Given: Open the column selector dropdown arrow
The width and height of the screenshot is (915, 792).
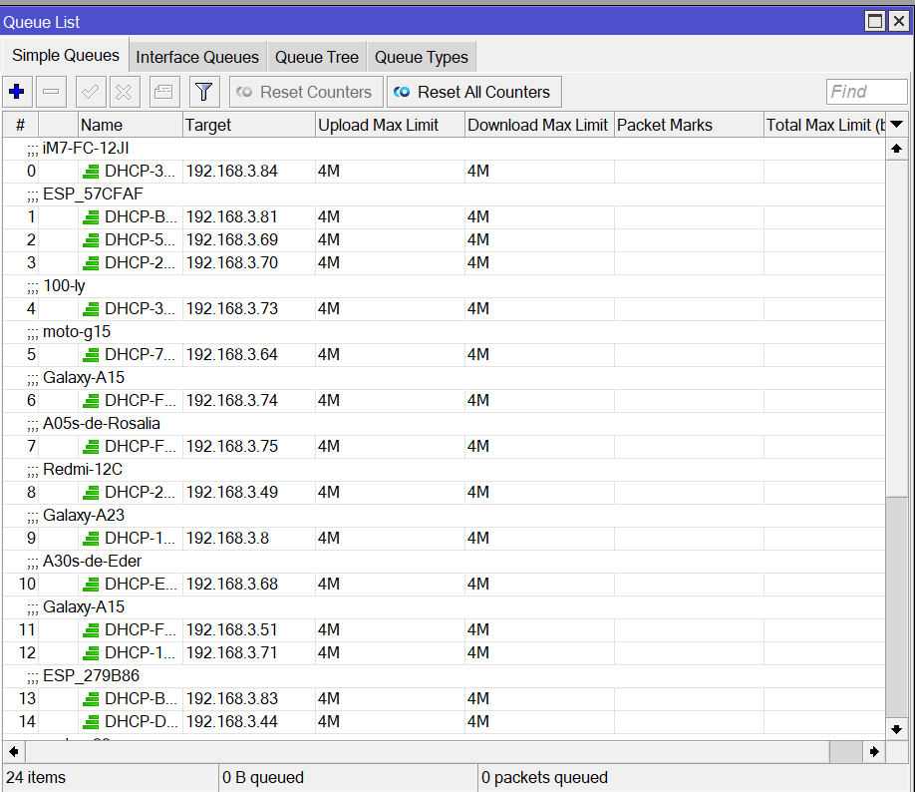Looking at the screenshot, I should click(896, 125).
